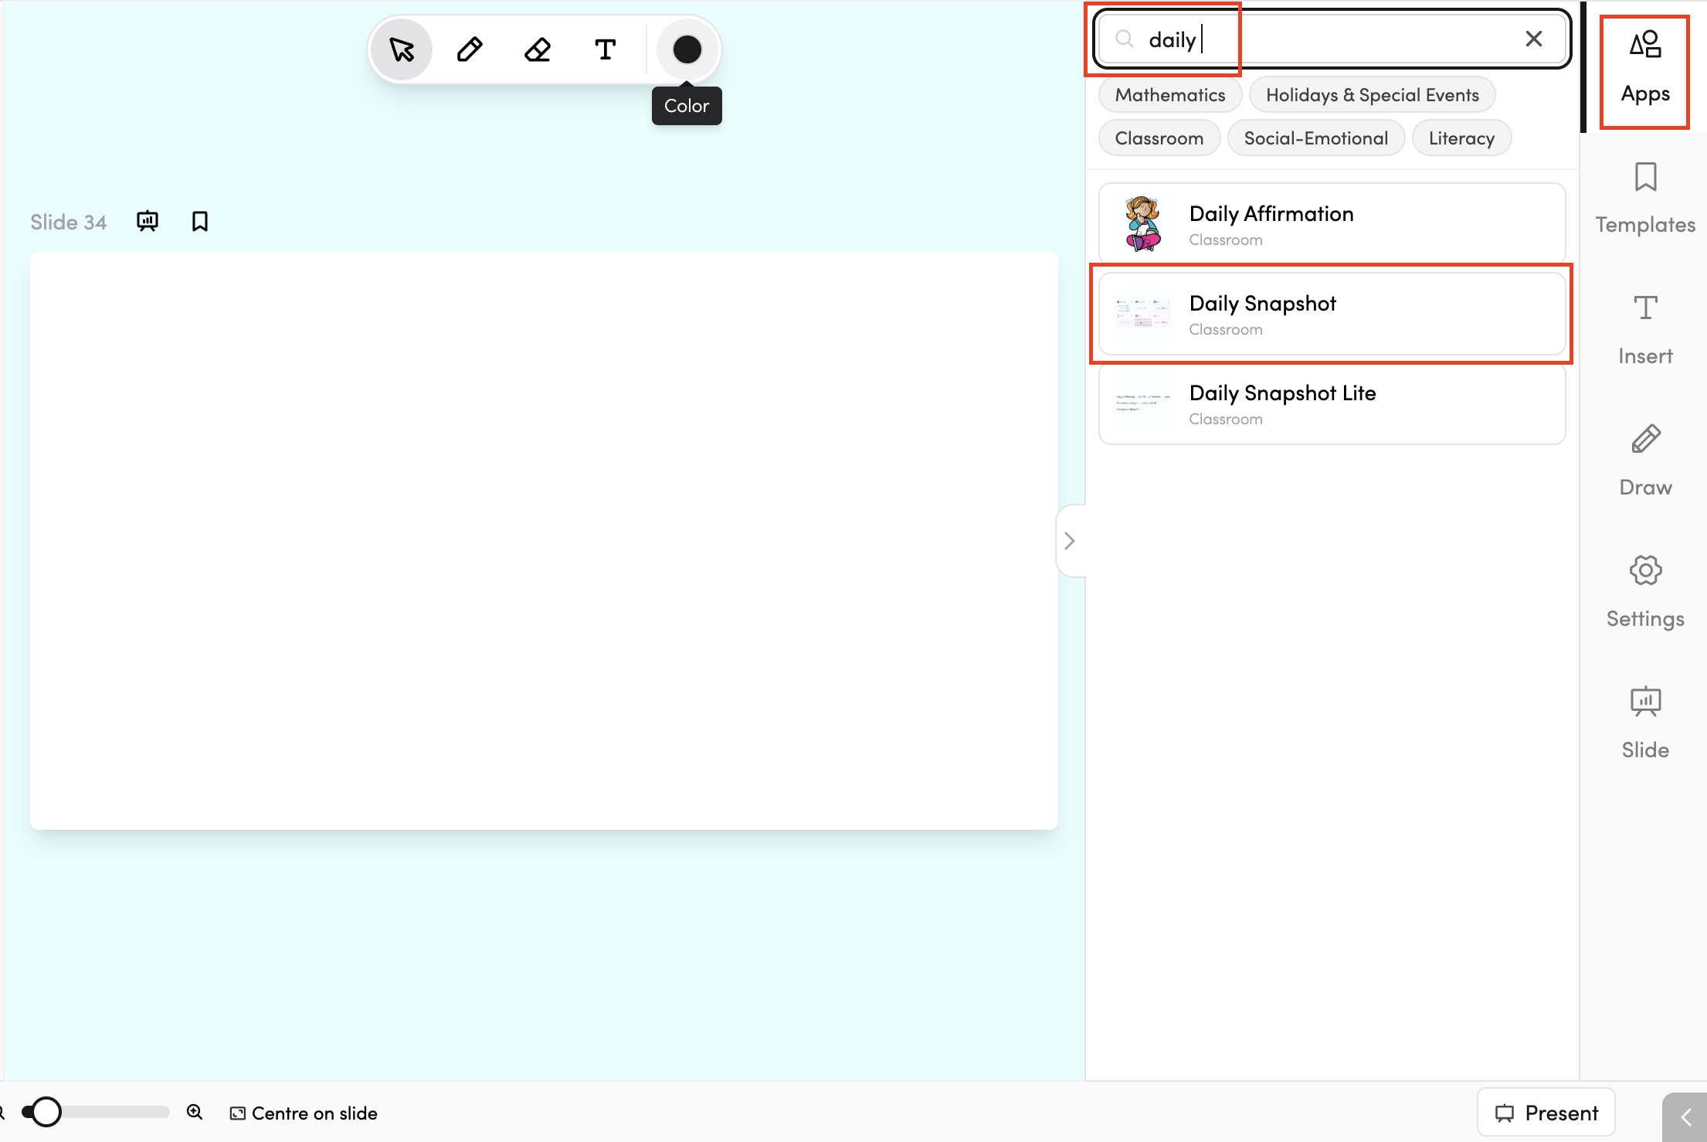Select the pointer cursor tool
The image size is (1707, 1142).
point(402,49)
